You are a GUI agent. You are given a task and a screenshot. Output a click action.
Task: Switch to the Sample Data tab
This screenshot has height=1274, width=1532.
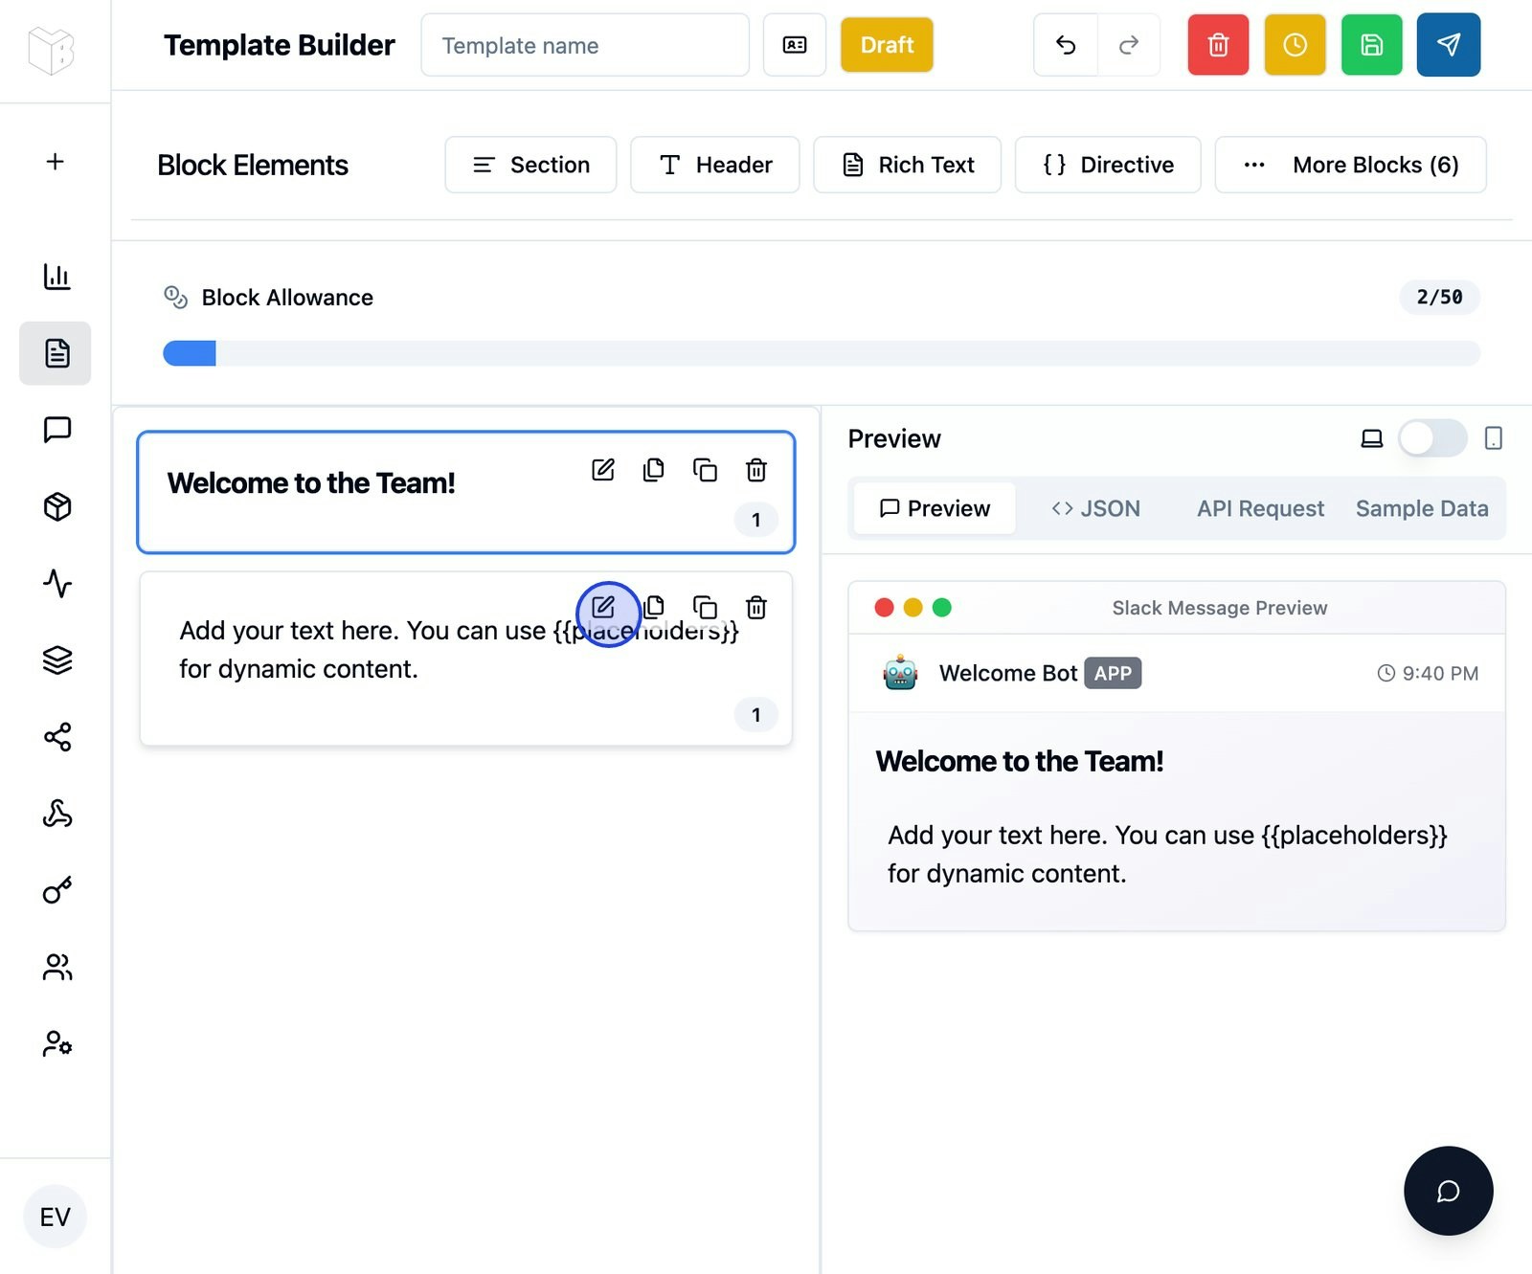[x=1422, y=508]
